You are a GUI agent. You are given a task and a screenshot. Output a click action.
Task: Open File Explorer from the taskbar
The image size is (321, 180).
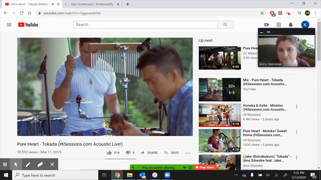(130, 175)
